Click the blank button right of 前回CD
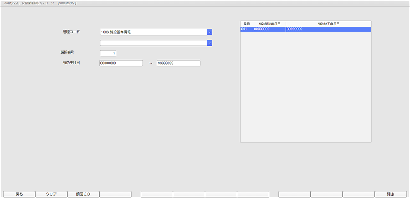The height and width of the screenshot is (198, 410). pos(115,194)
